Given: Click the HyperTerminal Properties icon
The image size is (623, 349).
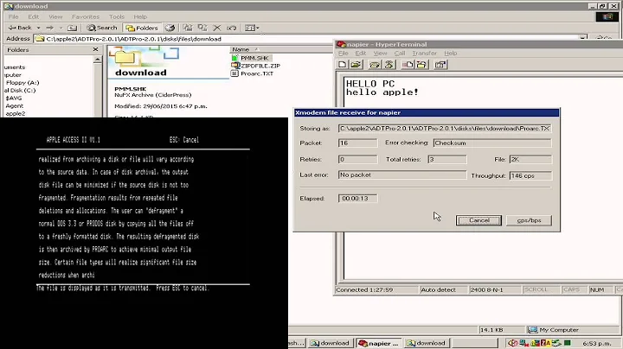Looking at the screenshot, I should [440, 65].
